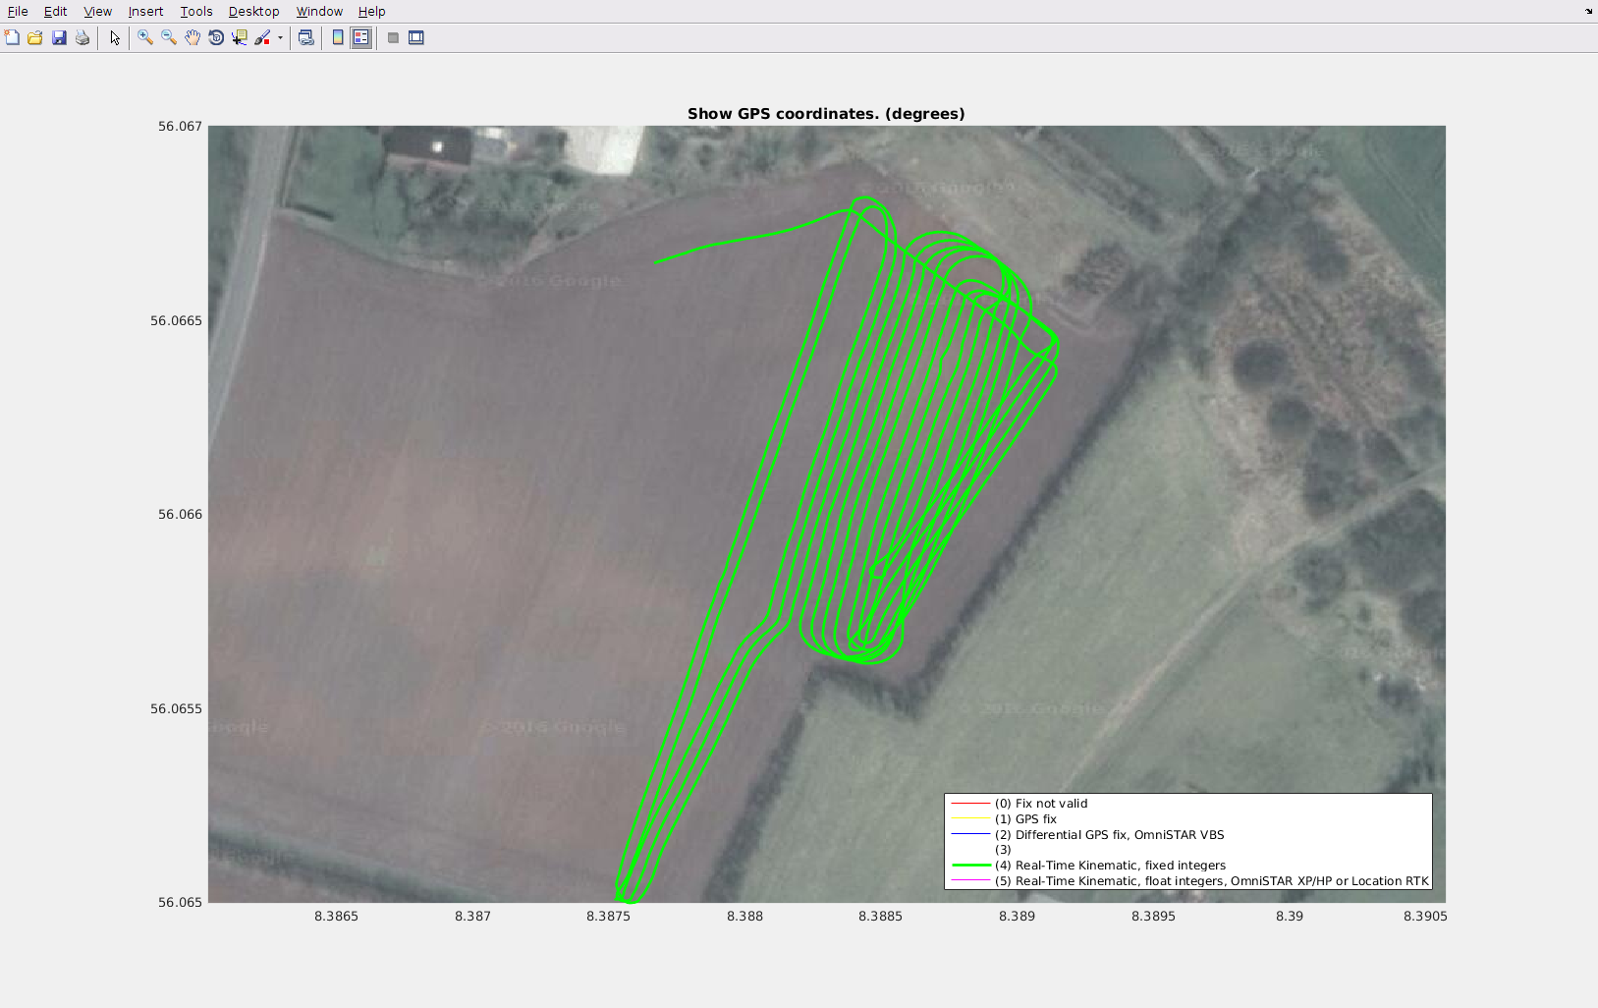Open the Desktop menu
Image resolution: width=1598 pixels, height=1008 pixels.
253,12
